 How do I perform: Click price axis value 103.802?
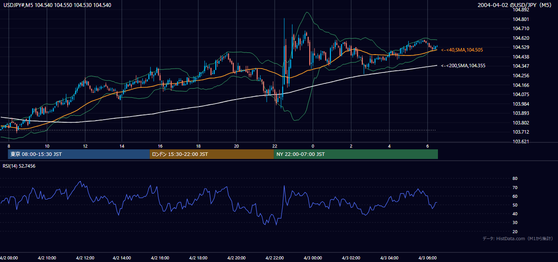click(520, 123)
